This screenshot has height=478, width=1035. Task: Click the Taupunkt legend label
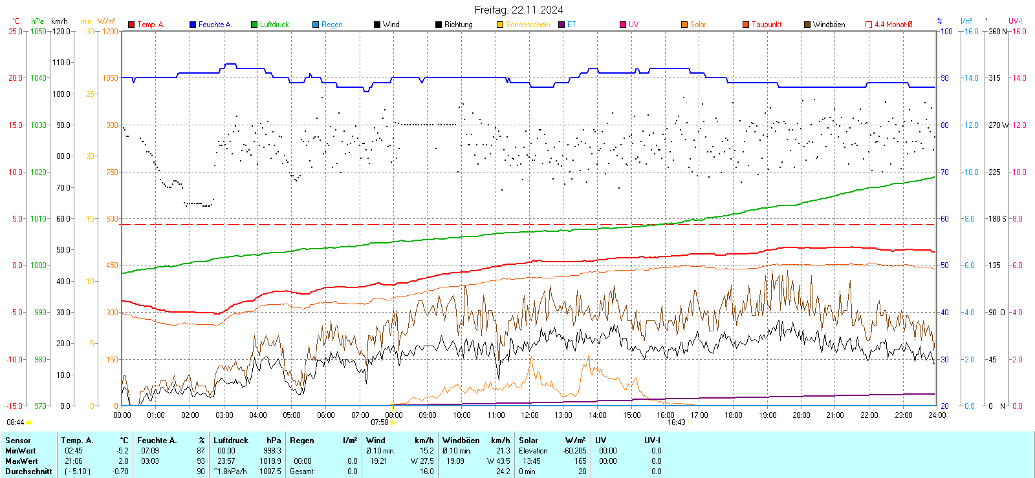(x=767, y=25)
